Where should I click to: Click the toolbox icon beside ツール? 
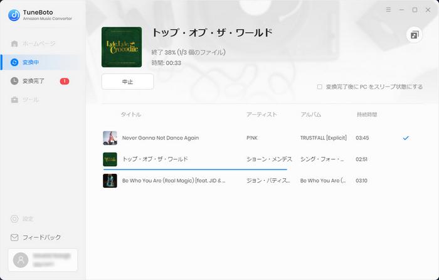14,100
